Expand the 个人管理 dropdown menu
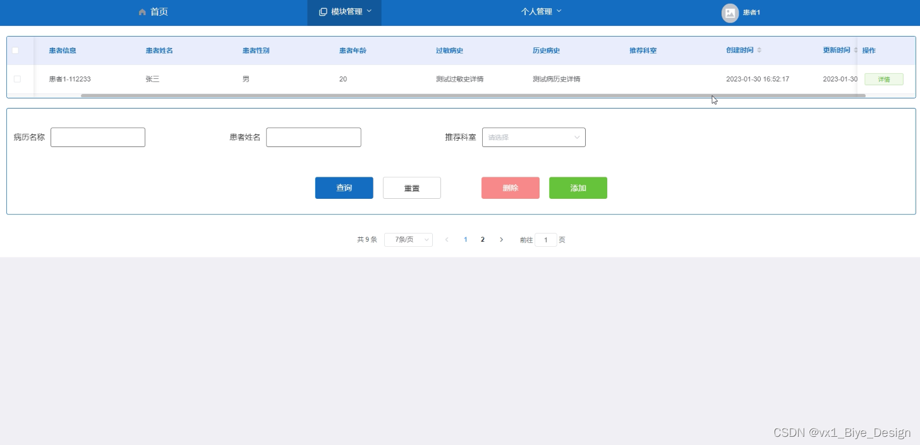Image resolution: width=920 pixels, height=445 pixels. coord(541,12)
